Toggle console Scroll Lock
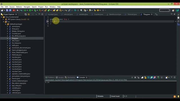Image resolution: width=180 pixels, height=101 pixels. 145,77
